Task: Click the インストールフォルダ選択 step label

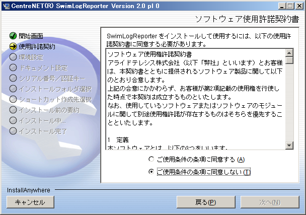Action: point(55,89)
